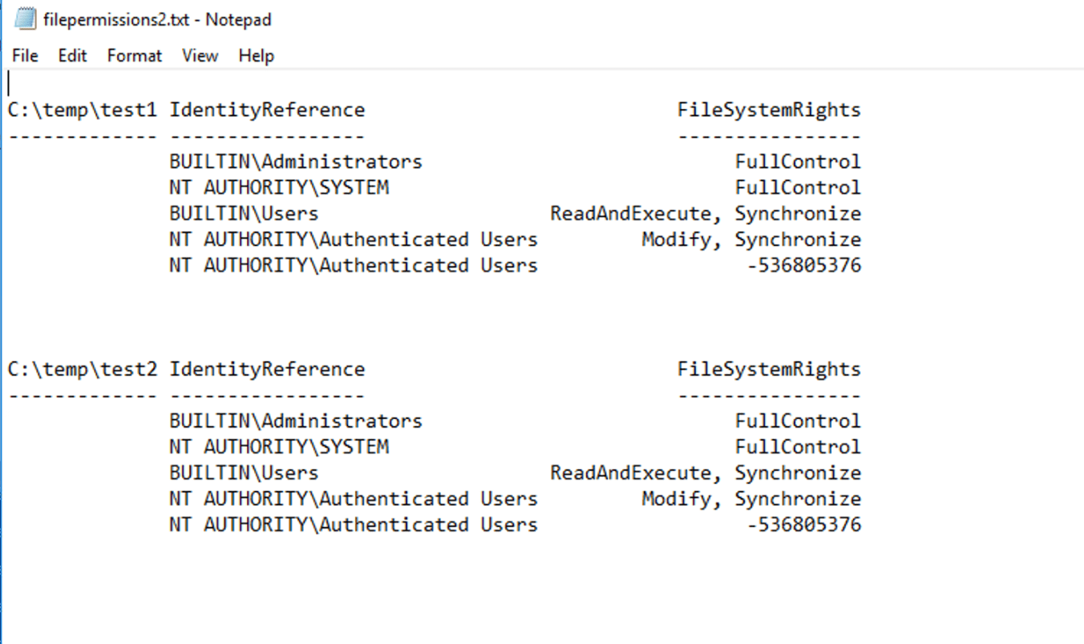The image size is (1084, 644).
Task: Open the Help menu
Action: pyautogui.click(x=256, y=56)
